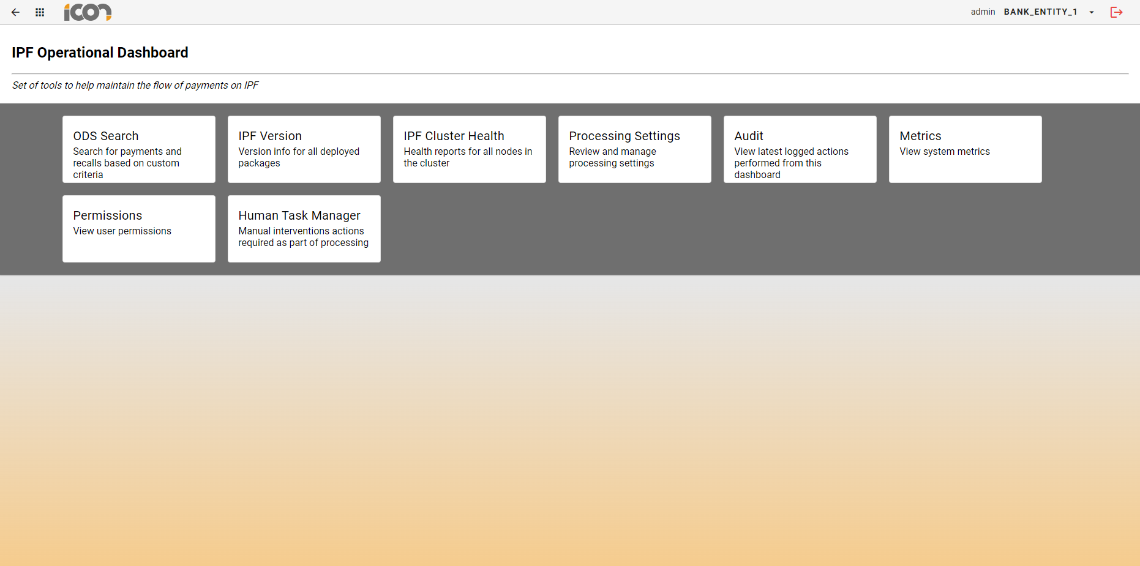1140x566 pixels.
Task: Click the Health reports description text
Action: pos(468,157)
